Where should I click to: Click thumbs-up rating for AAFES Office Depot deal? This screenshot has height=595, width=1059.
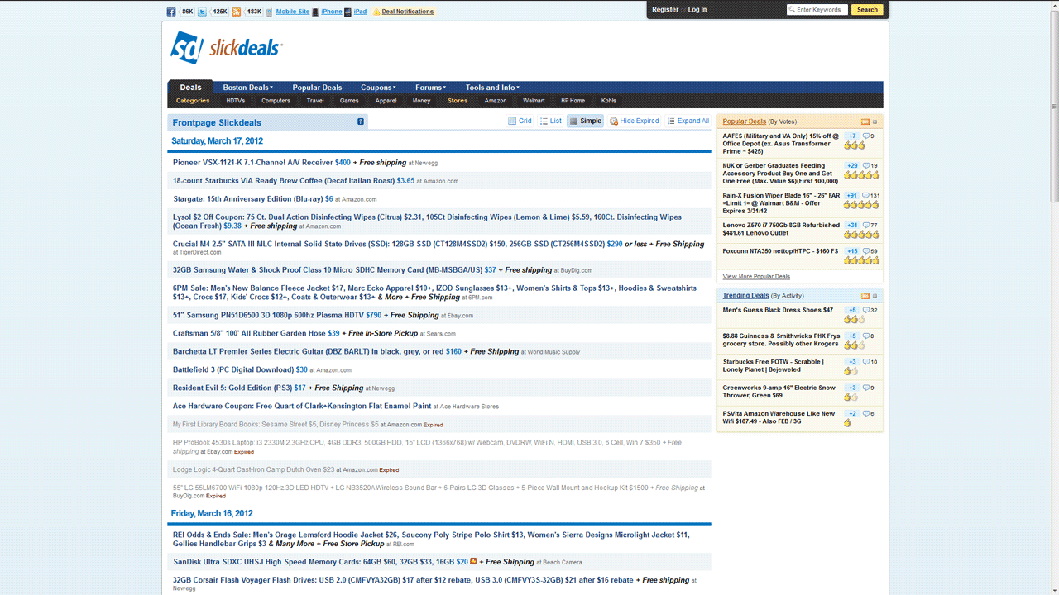tap(855, 145)
